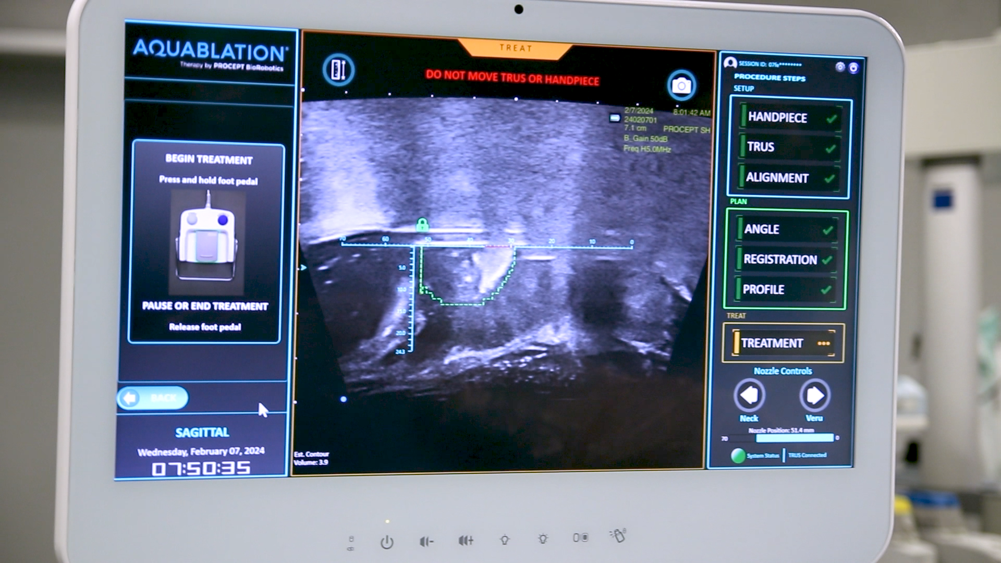Click the 'Est. Contour Volume: 3.9' readout
Image resolution: width=1001 pixels, height=563 pixels.
[312, 458]
